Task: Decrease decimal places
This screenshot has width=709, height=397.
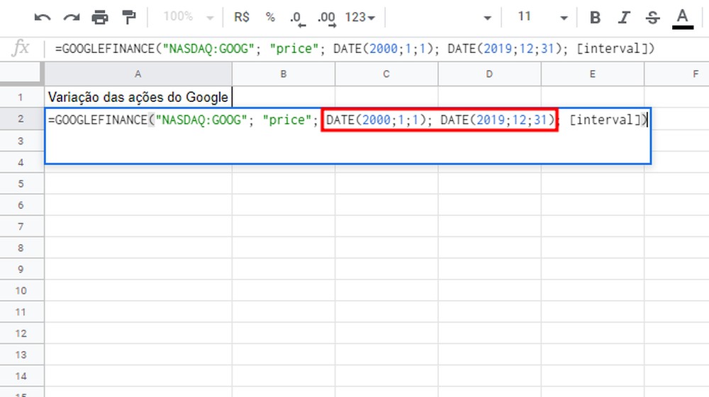Action: 298,18
